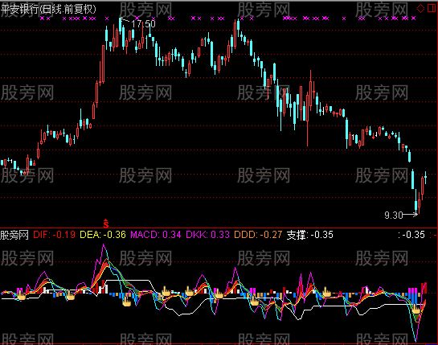This screenshot has width=438, height=345.
Task: Click the 9.30 low price label
Action: (x=394, y=215)
